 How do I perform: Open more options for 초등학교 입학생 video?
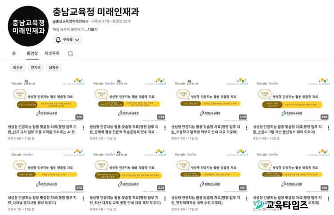point(247,127)
